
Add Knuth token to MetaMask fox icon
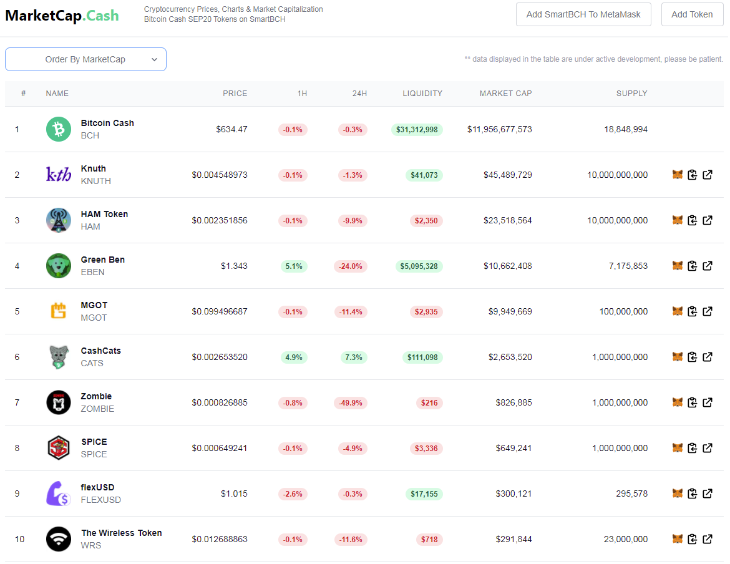point(678,175)
